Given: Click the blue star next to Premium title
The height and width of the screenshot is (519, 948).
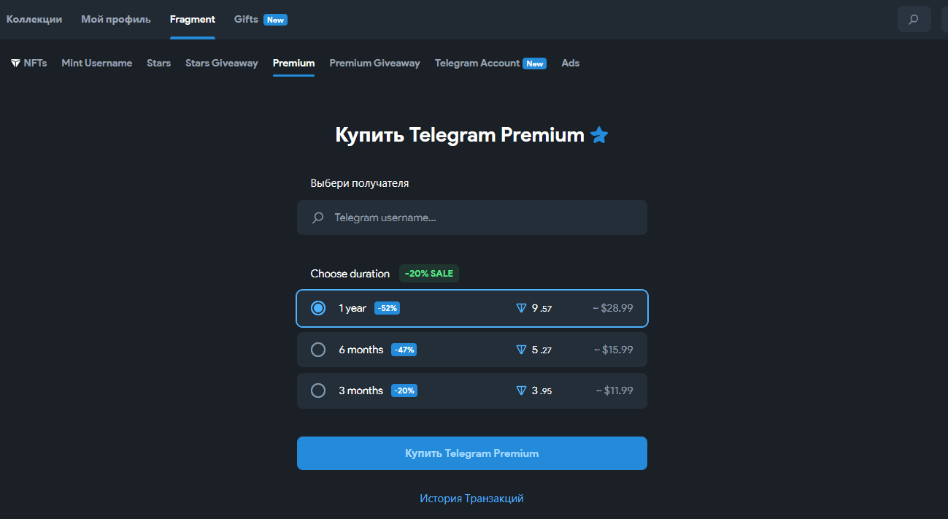Looking at the screenshot, I should pos(599,135).
